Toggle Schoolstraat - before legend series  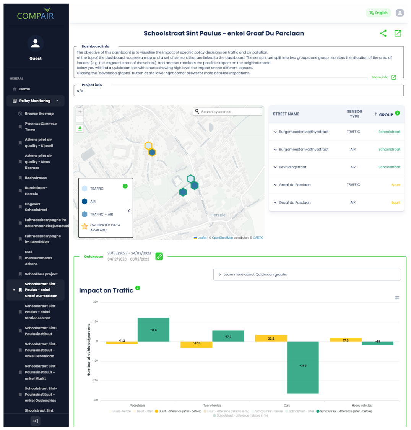[x=266, y=411]
